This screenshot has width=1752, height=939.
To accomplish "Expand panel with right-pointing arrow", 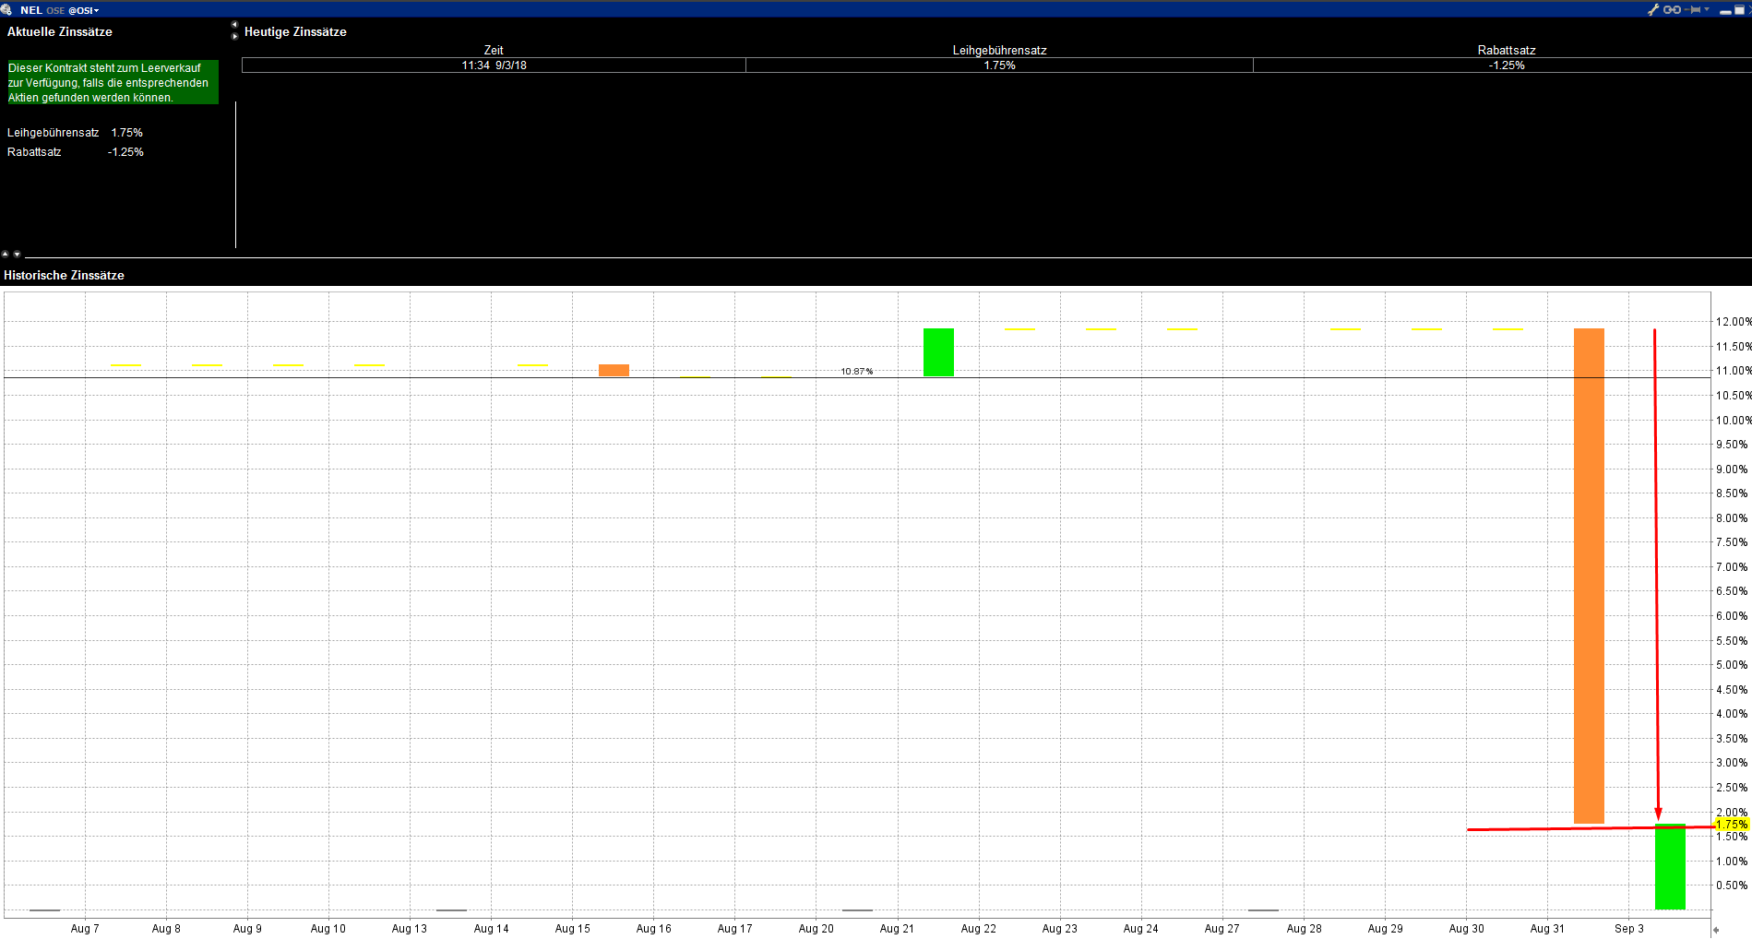I will [x=234, y=36].
